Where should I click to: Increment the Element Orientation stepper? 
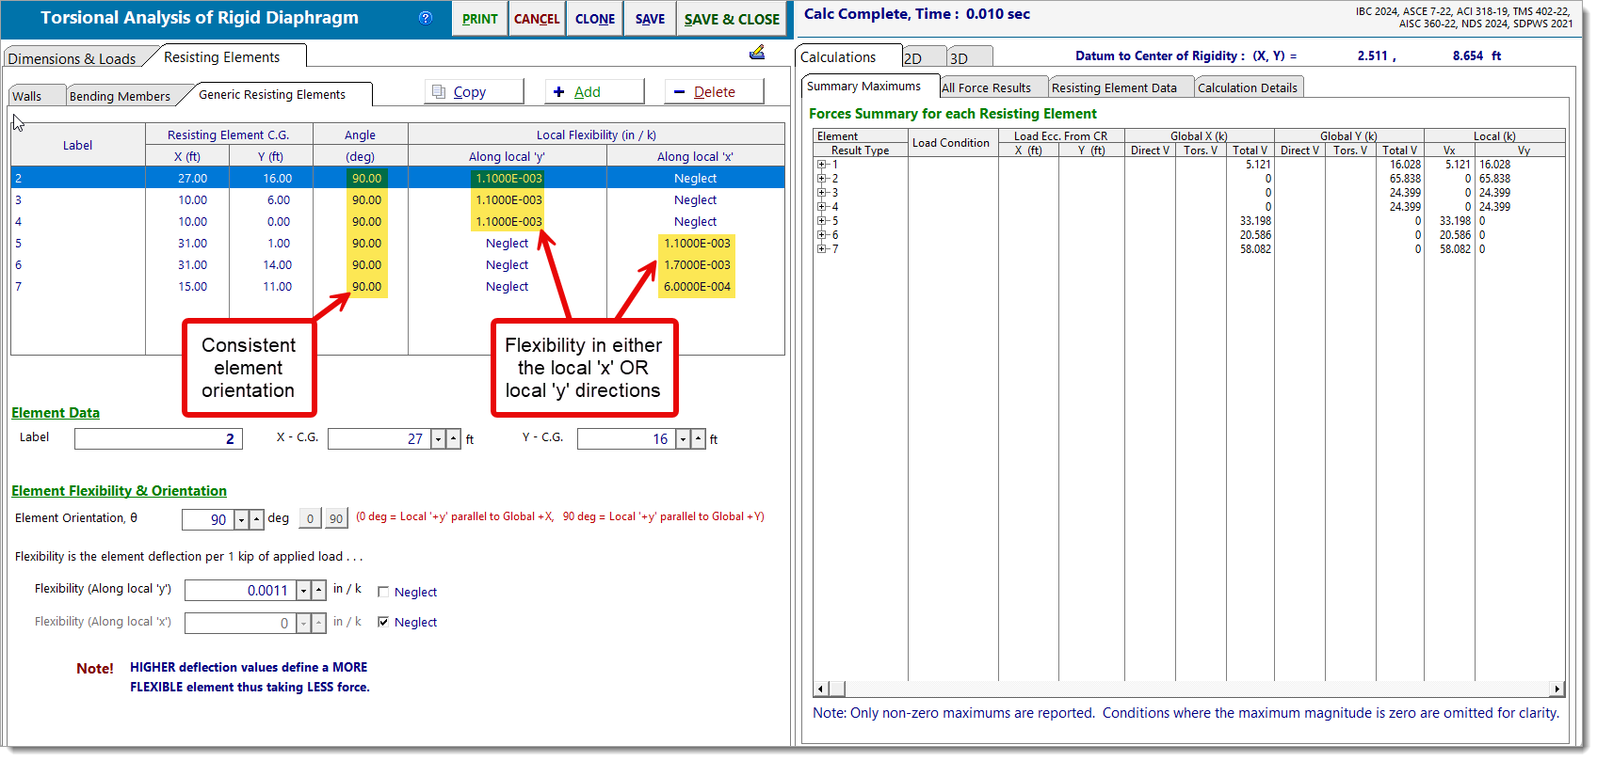tap(256, 519)
